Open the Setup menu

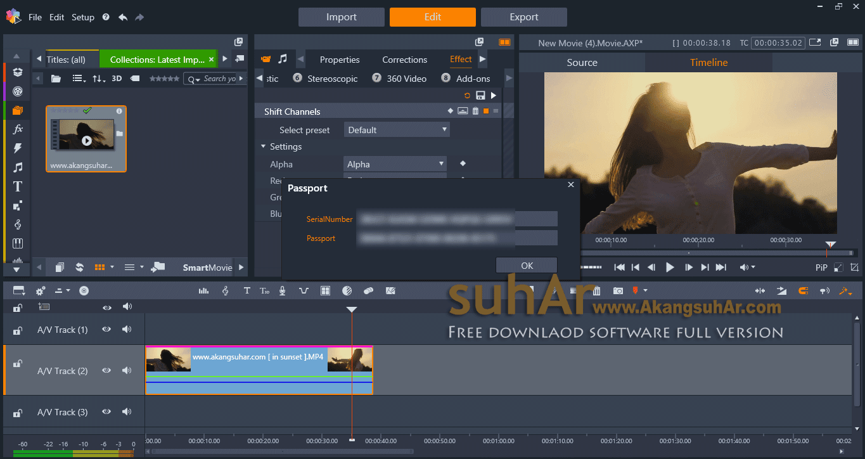pos(83,17)
